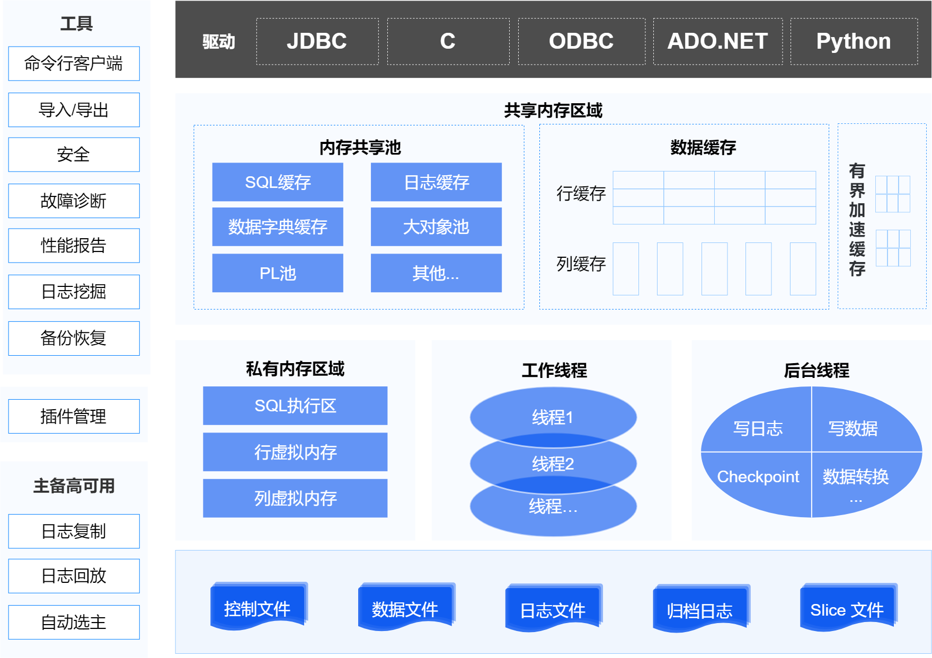The height and width of the screenshot is (658, 932).
Task: Click the first 列缓存 column cell
Action: pos(626,268)
